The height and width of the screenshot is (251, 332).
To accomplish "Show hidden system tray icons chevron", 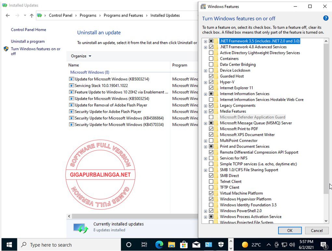I will click(x=269, y=245).
